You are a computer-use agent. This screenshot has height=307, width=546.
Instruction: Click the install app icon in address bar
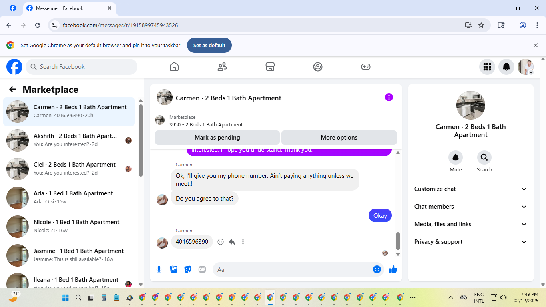tap(468, 25)
